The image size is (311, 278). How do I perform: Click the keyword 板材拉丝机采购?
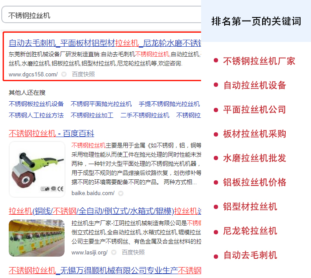click(x=255, y=134)
